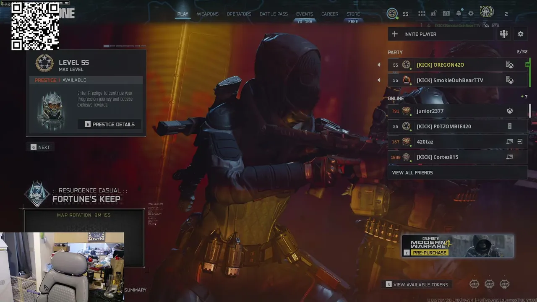The image size is (537, 302).
Task: Open the grid menu icon in top bar
Action: (x=422, y=14)
